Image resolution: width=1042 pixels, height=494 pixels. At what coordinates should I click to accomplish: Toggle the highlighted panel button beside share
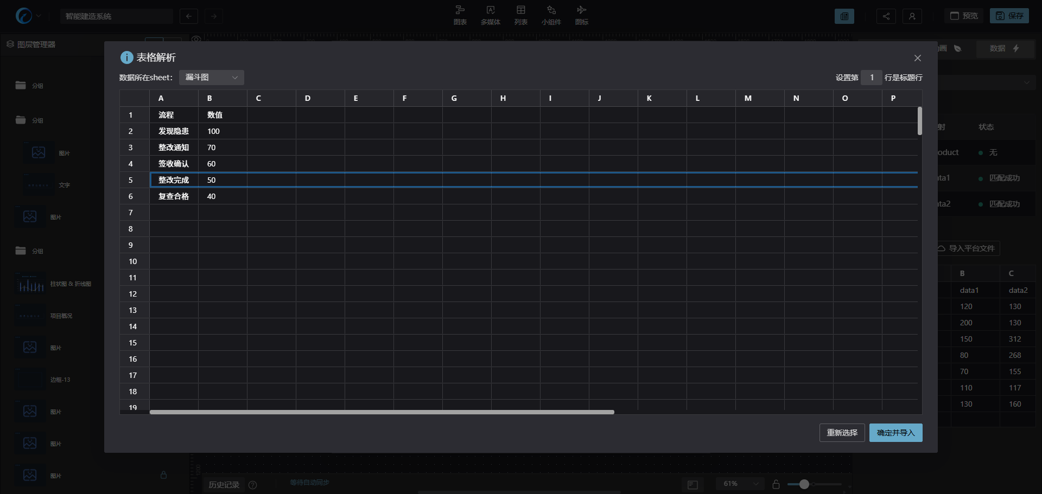coord(844,16)
